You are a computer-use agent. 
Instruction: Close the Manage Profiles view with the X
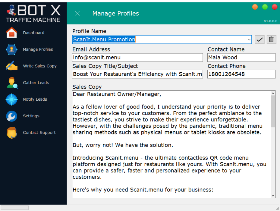[77, 13]
